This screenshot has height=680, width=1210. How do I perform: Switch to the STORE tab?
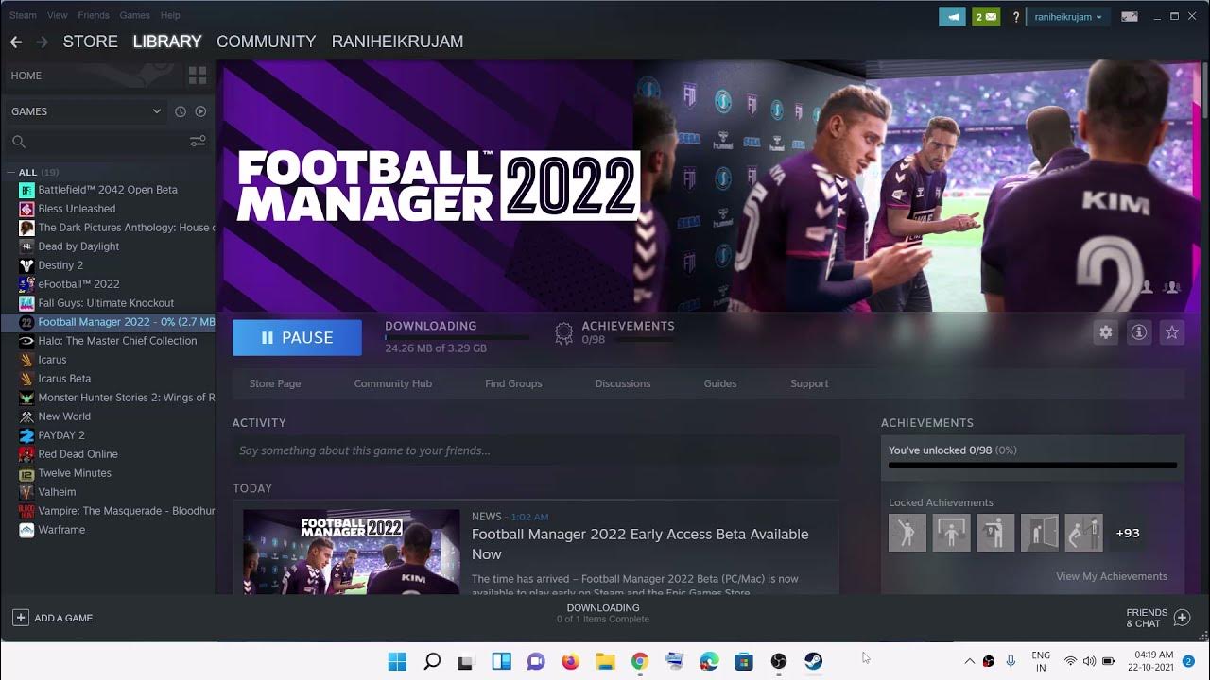pos(90,42)
